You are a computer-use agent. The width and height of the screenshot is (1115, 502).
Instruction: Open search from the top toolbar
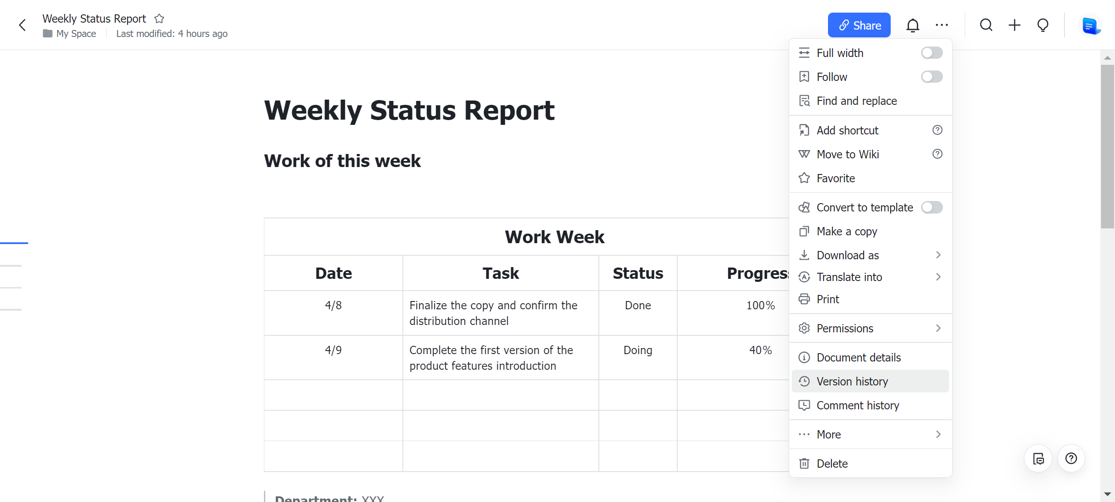click(986, 25)
